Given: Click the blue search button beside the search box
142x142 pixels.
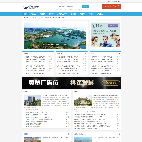Looking at the screenshot, I should 85,6.
